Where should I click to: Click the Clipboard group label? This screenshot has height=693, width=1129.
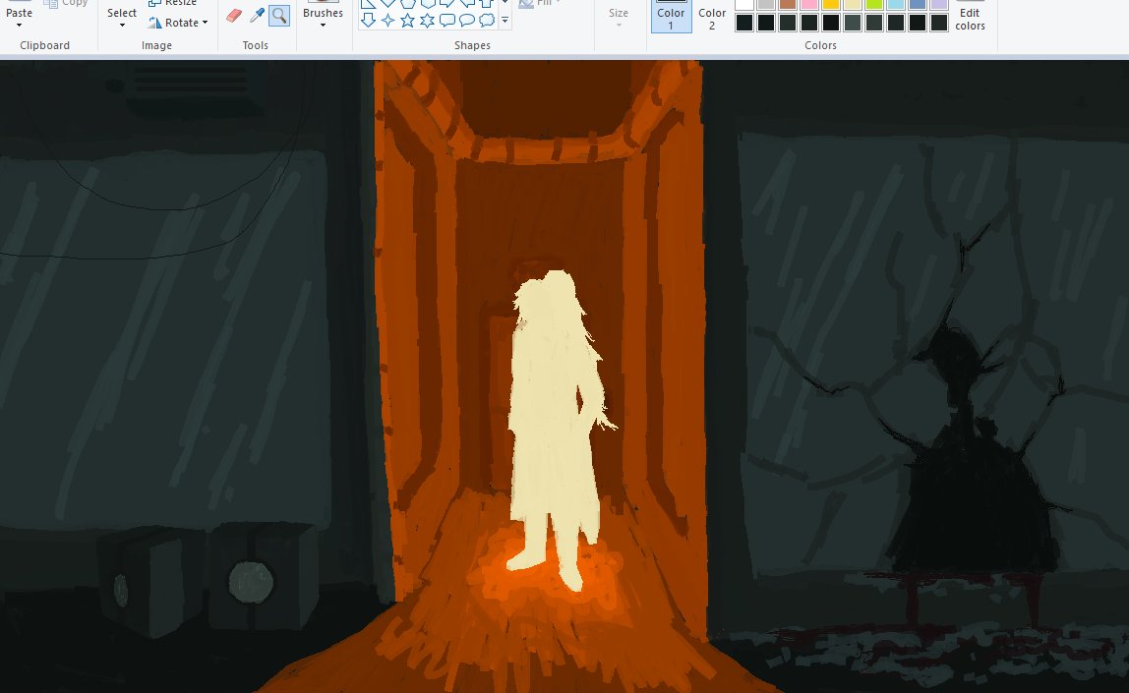pyautogui.click(x=44, y=45)
